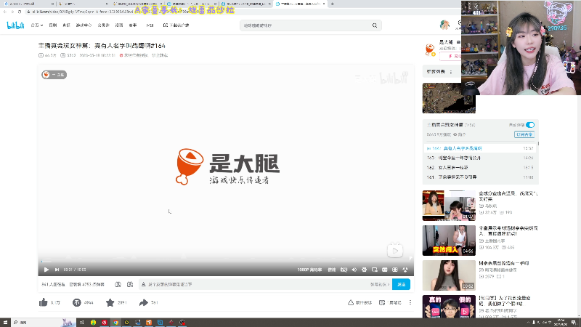Skip to the next video in player
Viewport: 581px width, 327px height.
coord(57,270)
